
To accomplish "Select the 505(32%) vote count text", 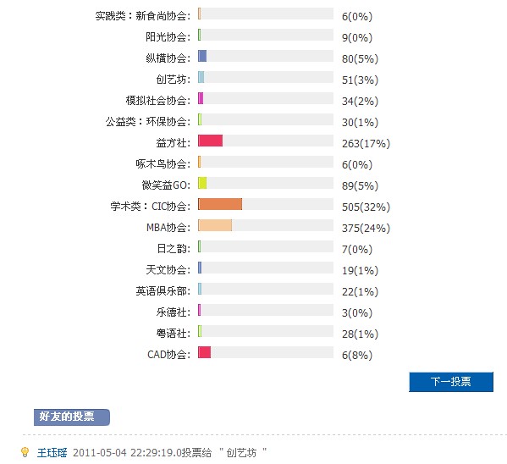I will point(366,207).
